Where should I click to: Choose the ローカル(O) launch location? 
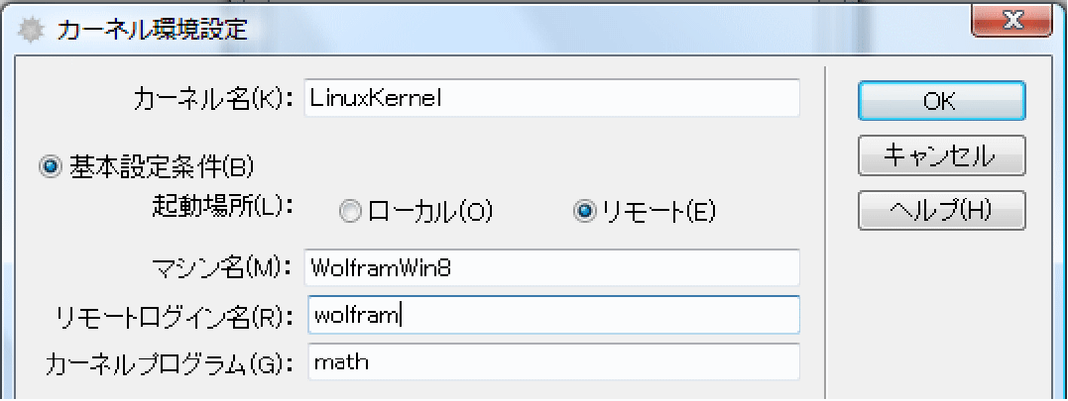pos(349,212)
